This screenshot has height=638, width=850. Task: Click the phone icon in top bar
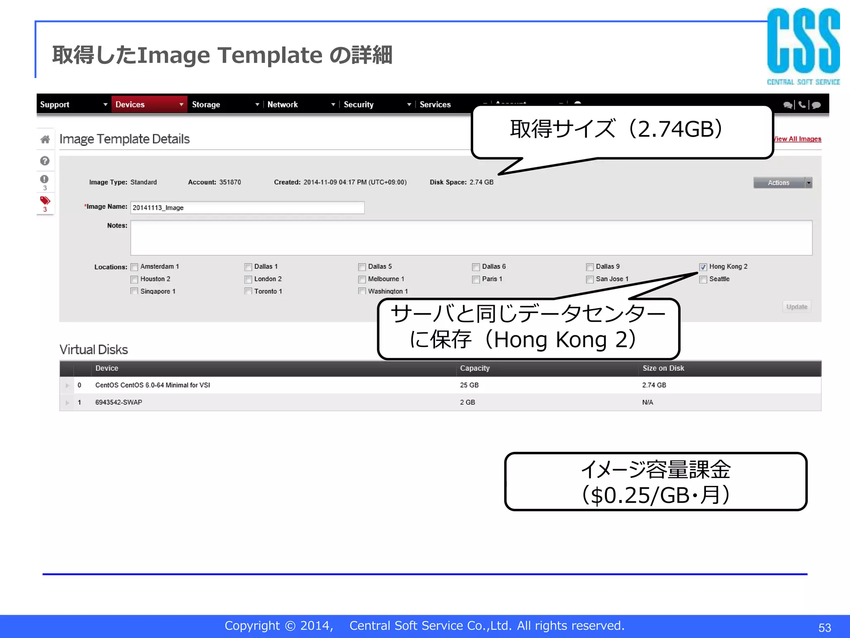click(802, 105)
